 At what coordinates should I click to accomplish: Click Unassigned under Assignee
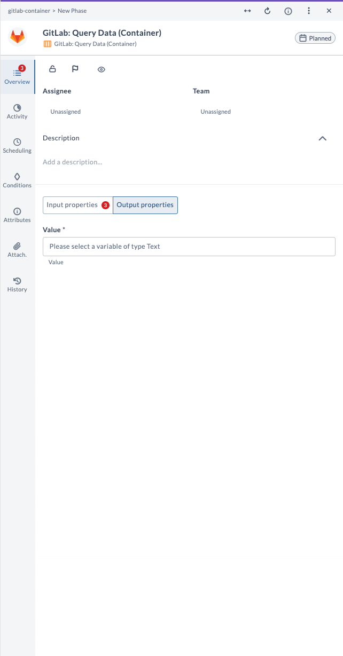66,112
